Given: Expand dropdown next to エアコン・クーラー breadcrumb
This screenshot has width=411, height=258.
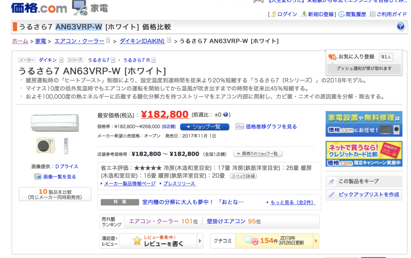Looking at the screenshot, I should 108,40.
